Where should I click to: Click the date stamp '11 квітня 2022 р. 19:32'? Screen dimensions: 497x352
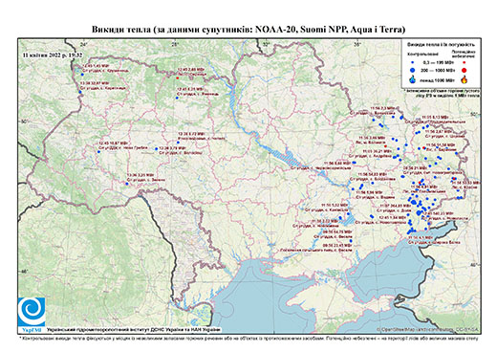click(x=53, y=55)
